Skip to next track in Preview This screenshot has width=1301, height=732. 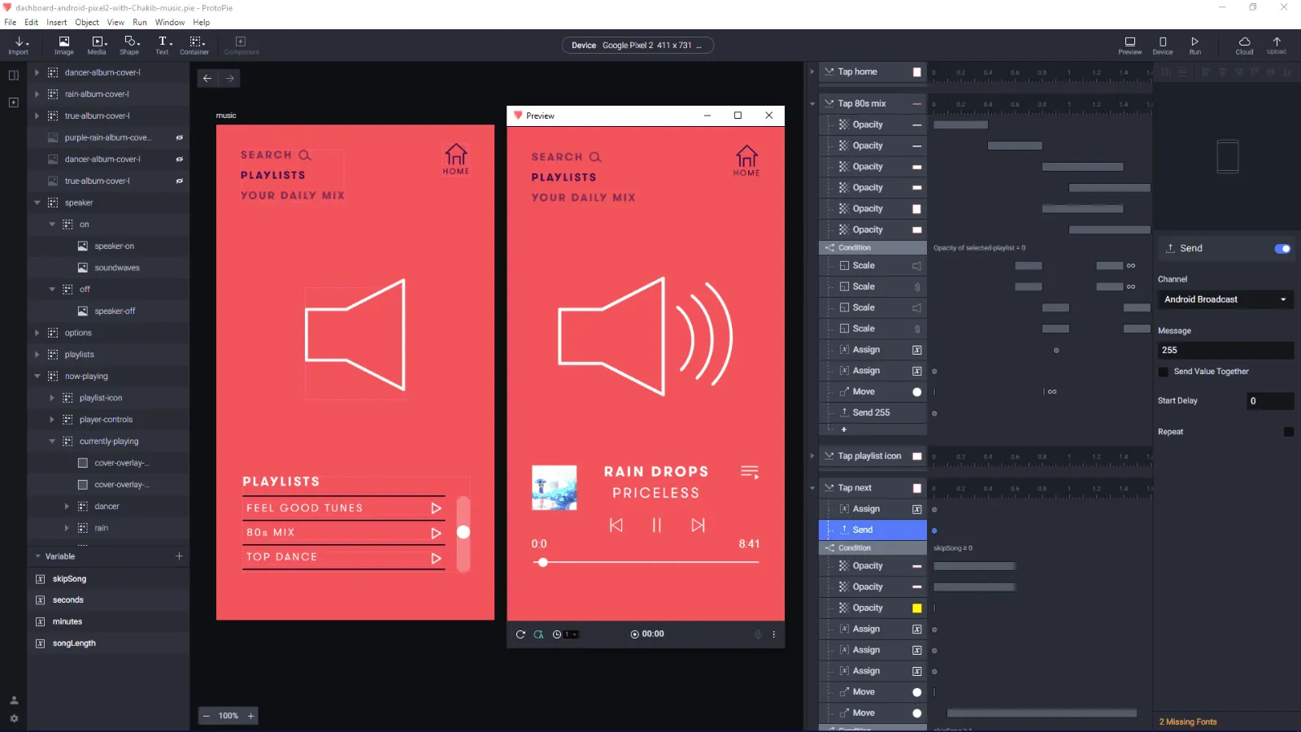tap(698, 525)
